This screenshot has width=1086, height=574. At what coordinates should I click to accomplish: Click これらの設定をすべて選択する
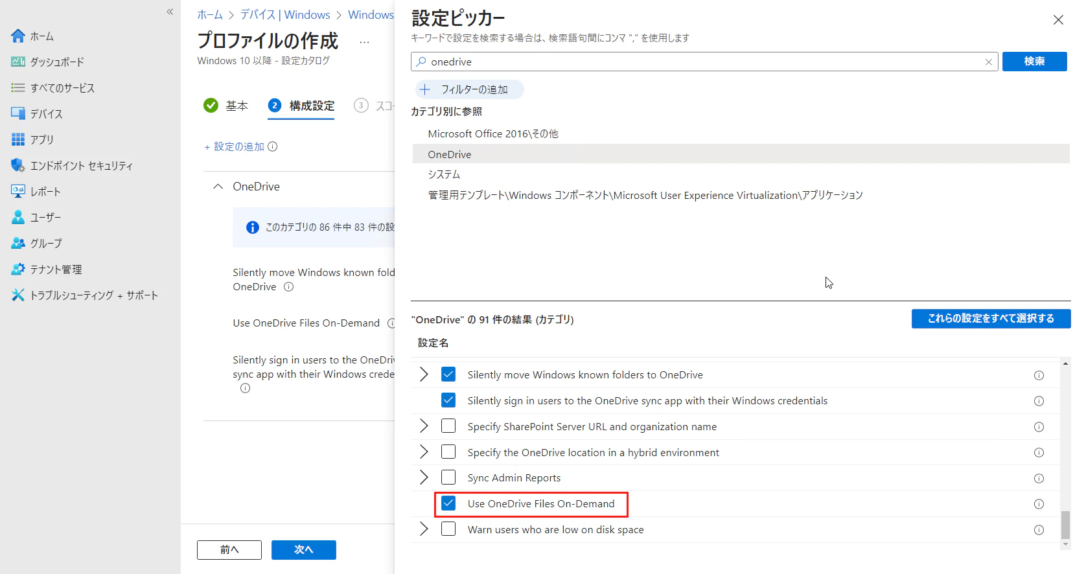[991, 319]
